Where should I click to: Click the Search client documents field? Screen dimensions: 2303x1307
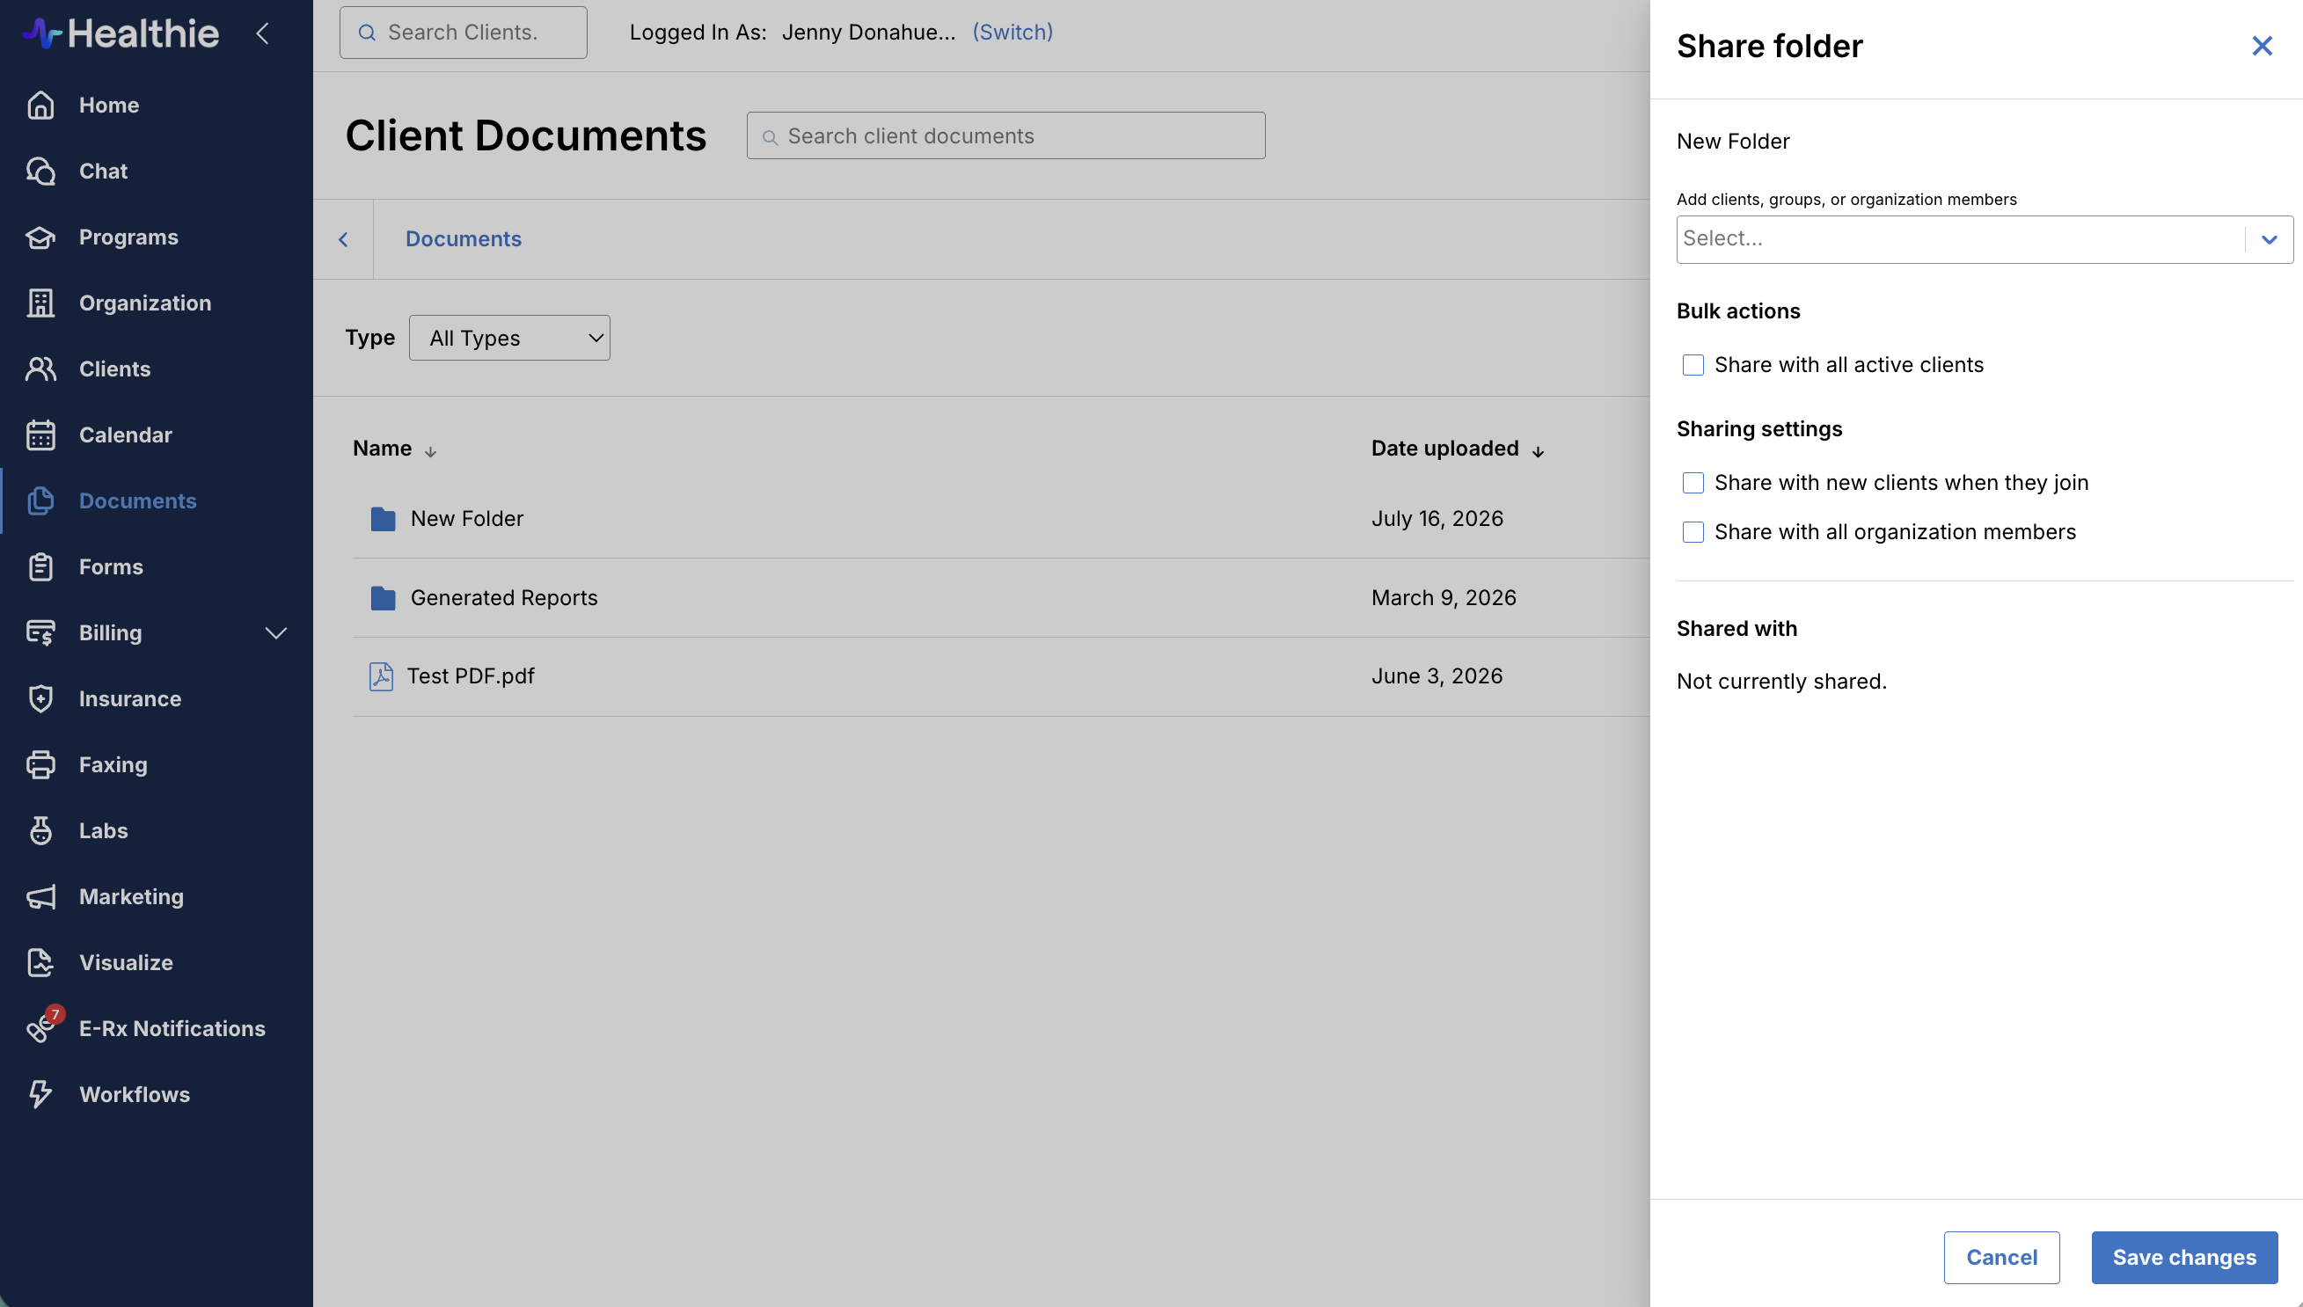point(1005,135)
